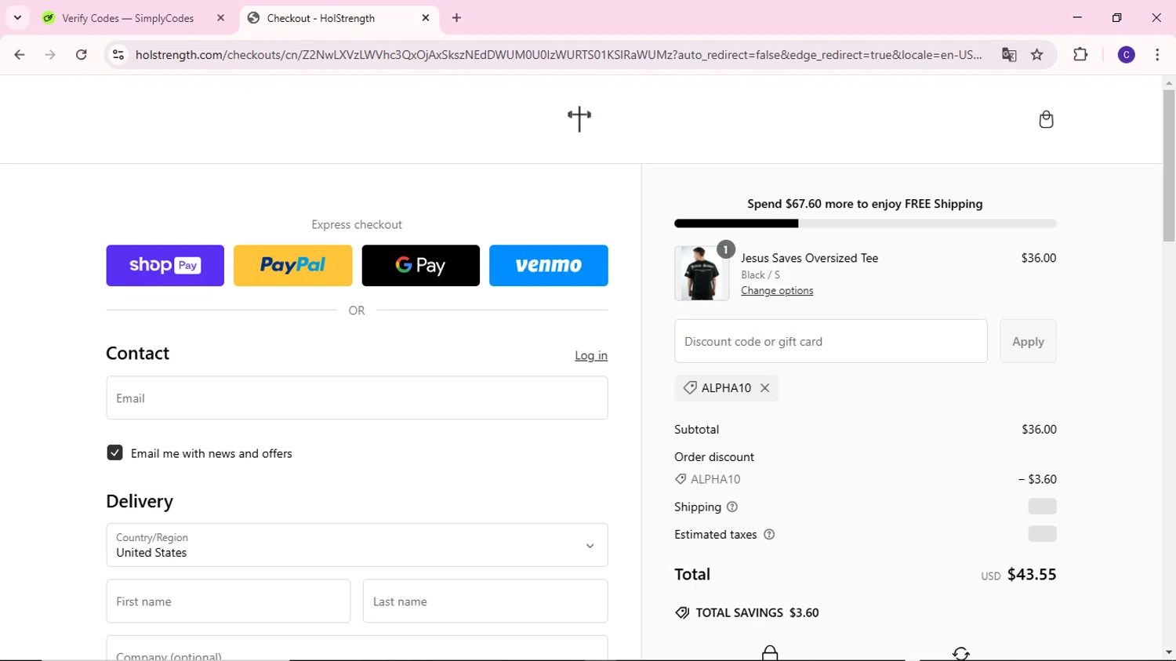1176x661 pixels.
Task: Click the free shipping progress bar
Action: (866, 224)
